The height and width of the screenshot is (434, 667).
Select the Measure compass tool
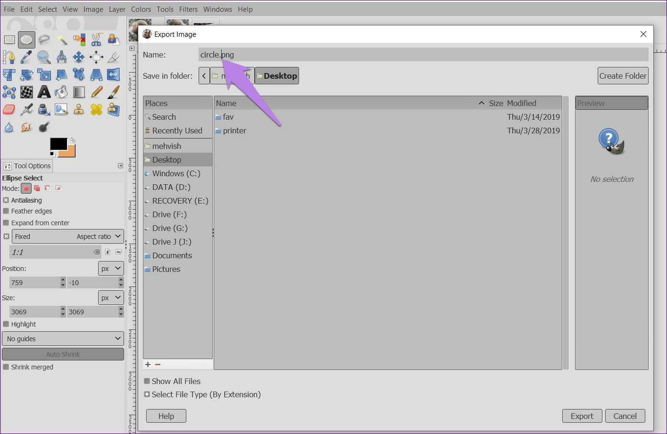[x=61, y=57]
